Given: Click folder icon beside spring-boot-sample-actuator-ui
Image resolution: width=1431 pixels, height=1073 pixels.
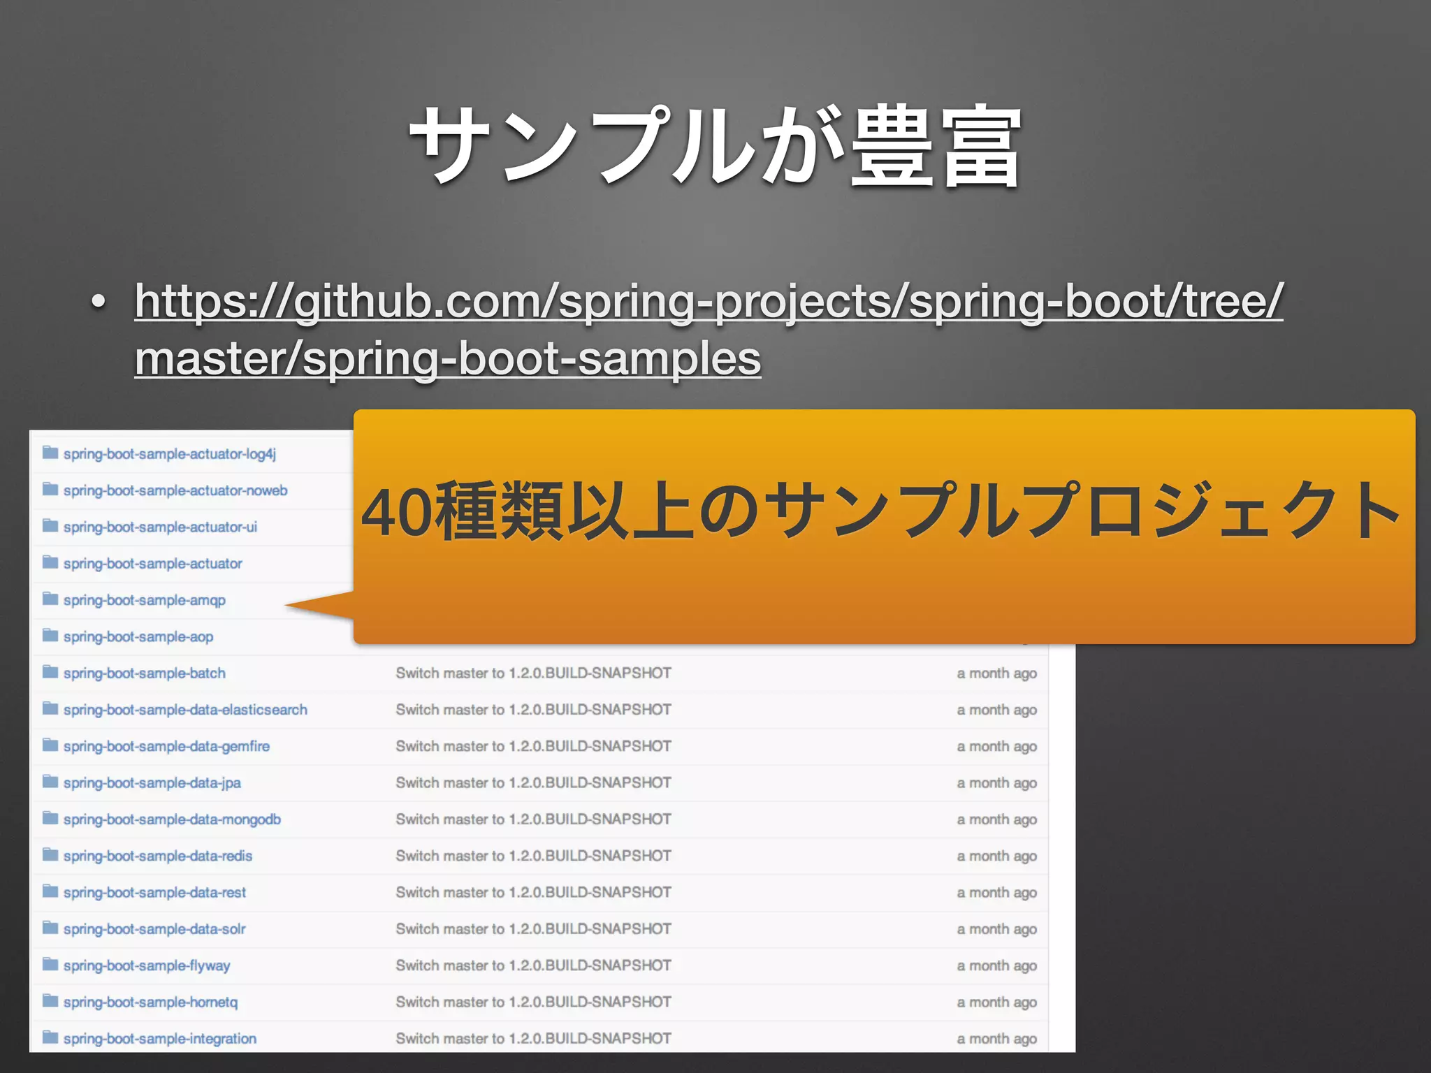Looking at the screenshot, I should pyautogui.click(x=50, y=525).
